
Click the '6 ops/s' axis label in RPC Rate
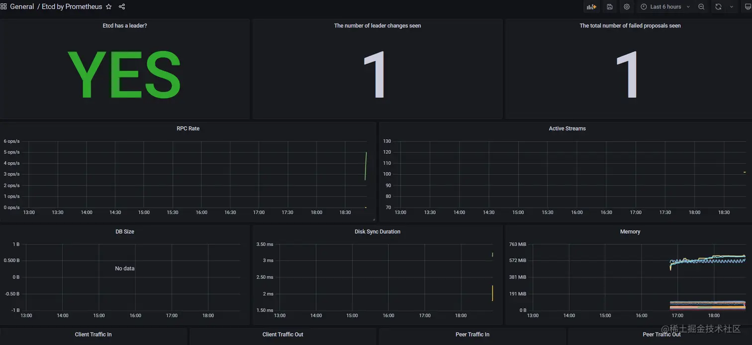(11, 141)
